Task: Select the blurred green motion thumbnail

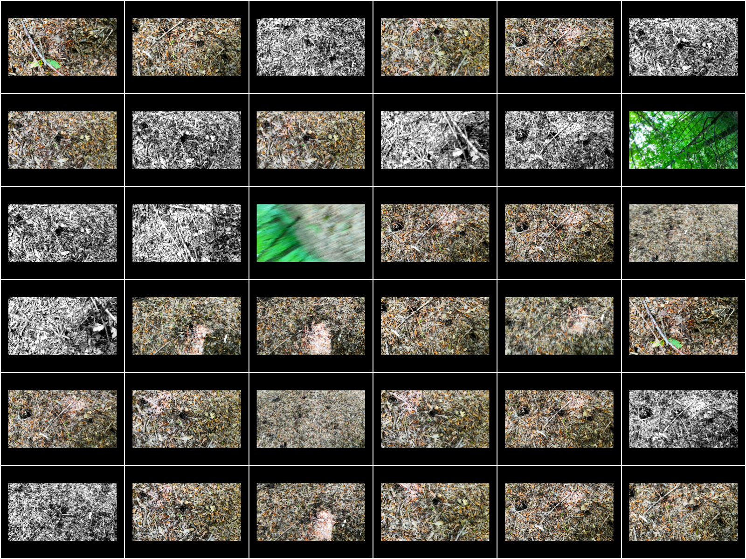Action: (x=311, y=233)
